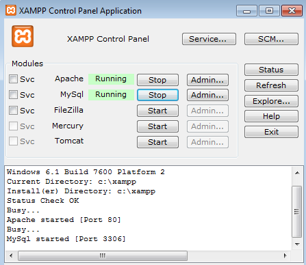Stop the MySql module
Screen dimensions: 306x265
(157, 95)
